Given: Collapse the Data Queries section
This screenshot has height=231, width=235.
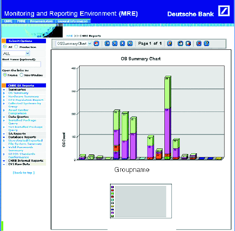Looking at the screenshot, I should 4,117.
